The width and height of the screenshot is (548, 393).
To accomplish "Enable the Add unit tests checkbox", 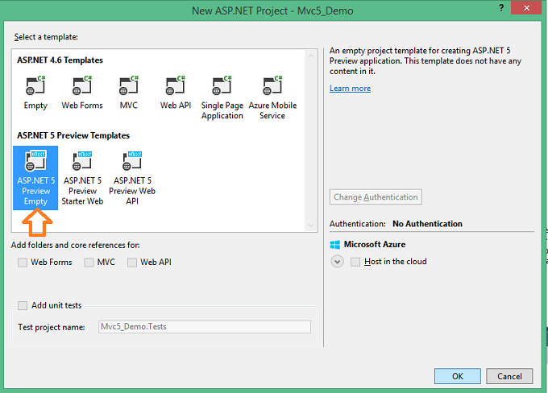I will (x=23, y=306).
